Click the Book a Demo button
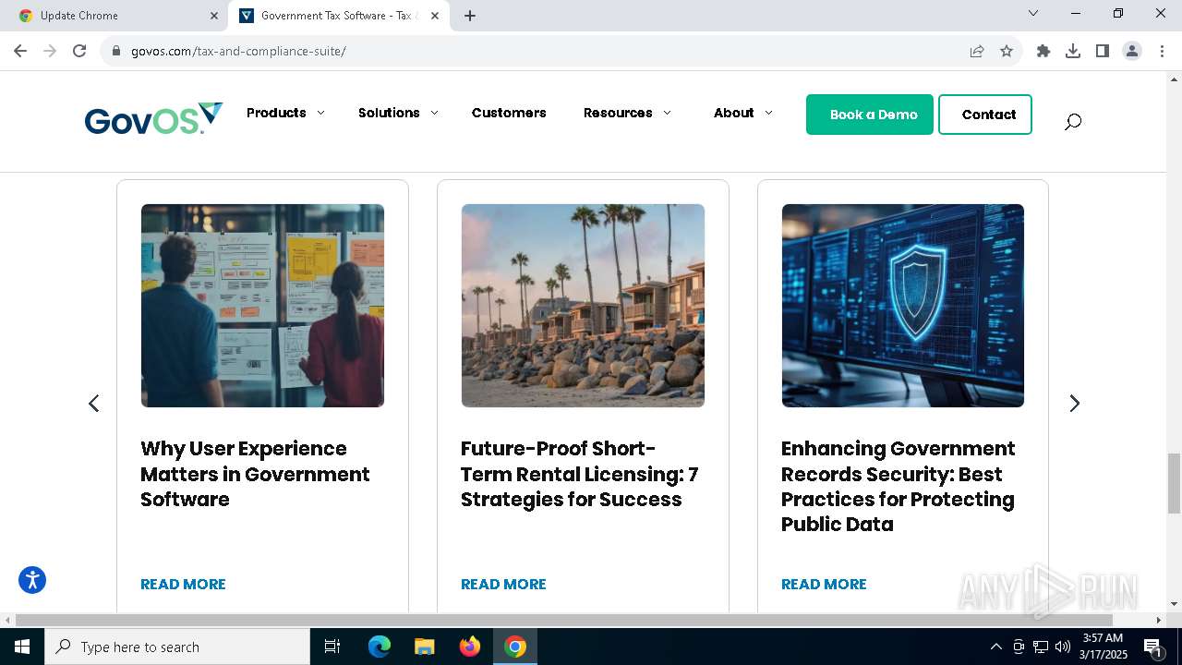The width and height of the screenshot is (1182, 665). click(870, 115)
